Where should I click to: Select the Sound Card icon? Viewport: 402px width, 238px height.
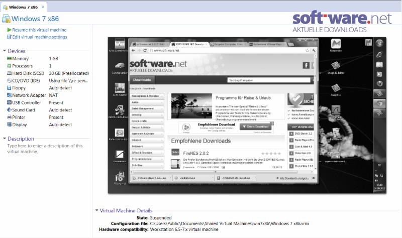click(9, 110)
